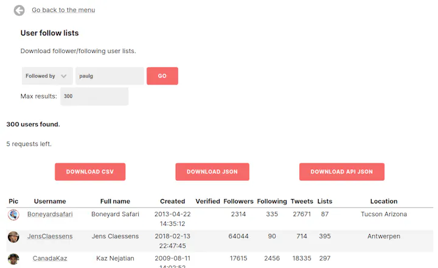Select the 'Tucson Arizona' location cell
Screen dimensions: 438x268
384,214
